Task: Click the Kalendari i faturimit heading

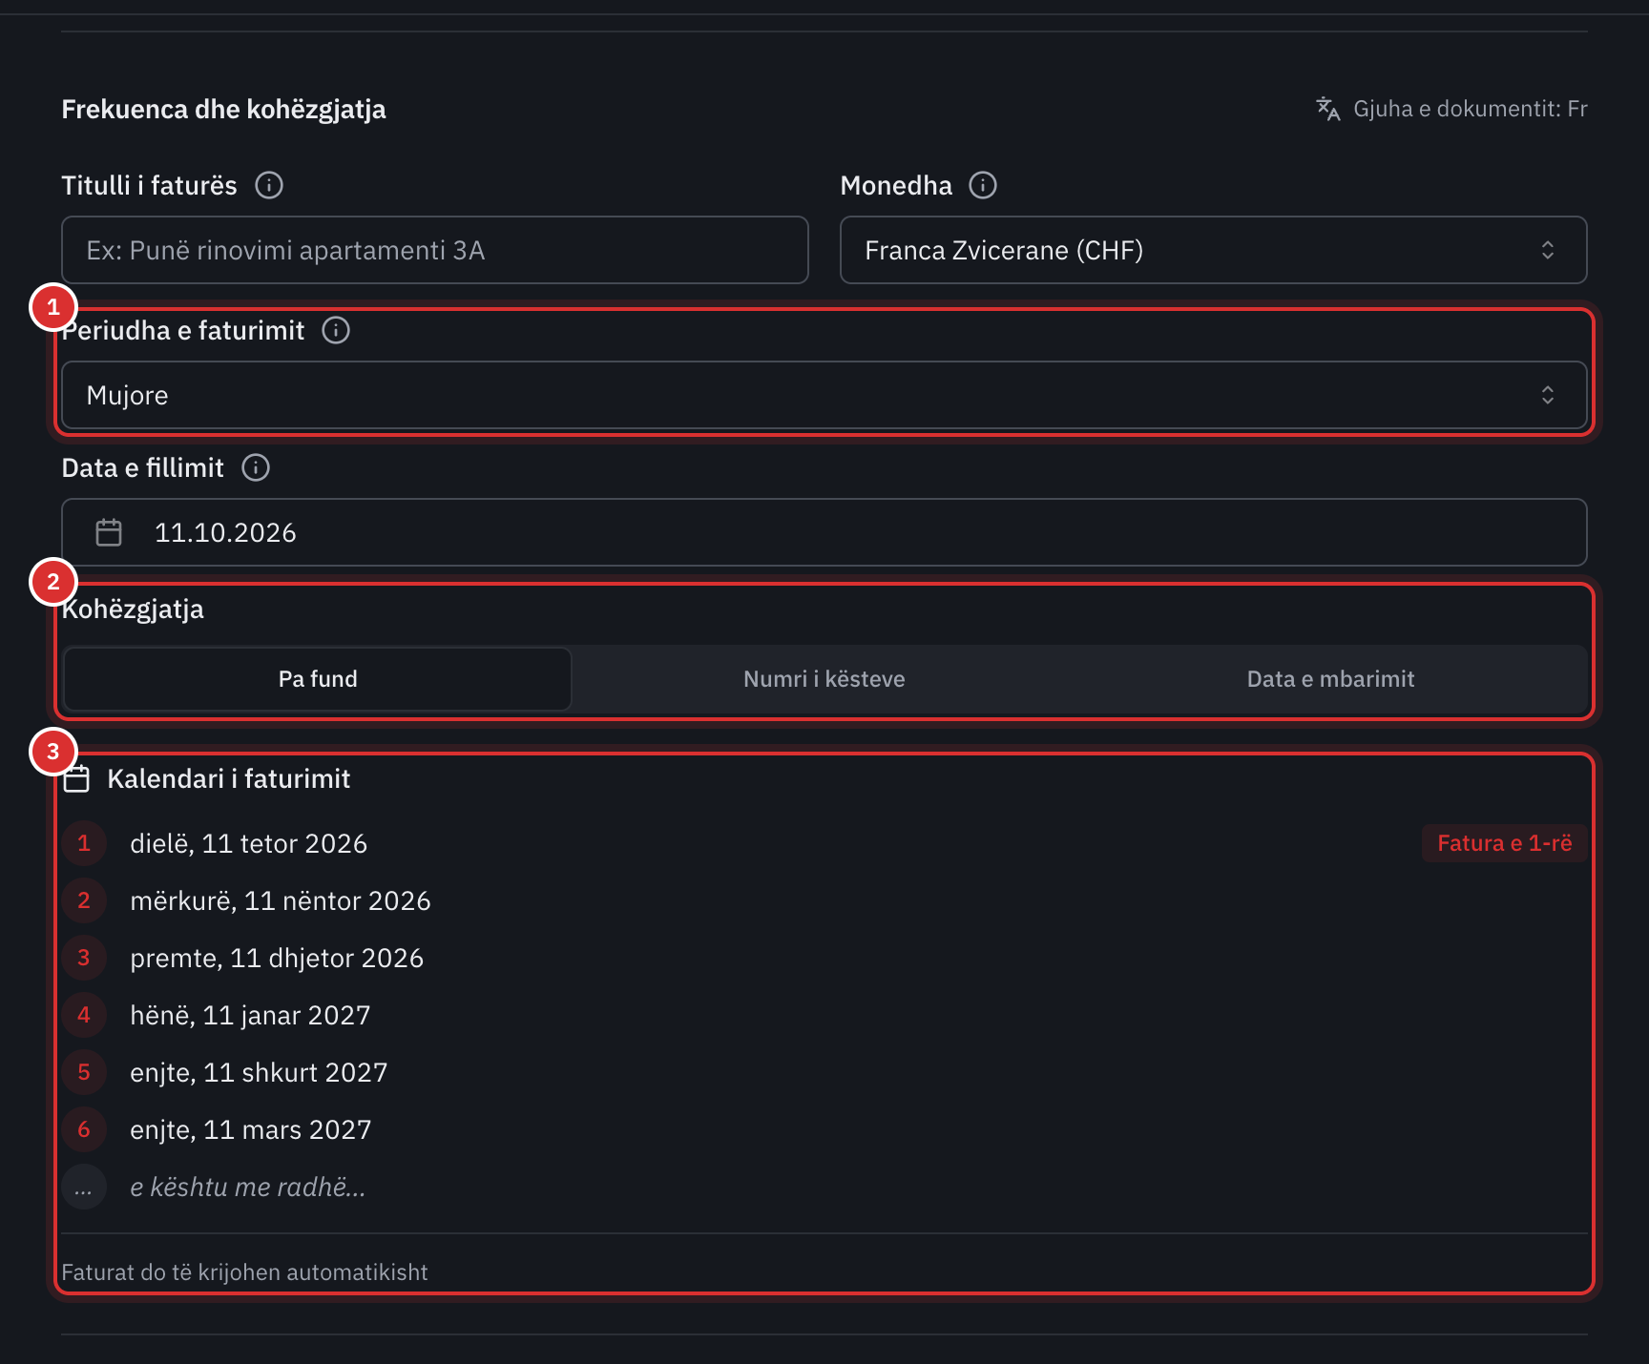Action: (228, 779)
